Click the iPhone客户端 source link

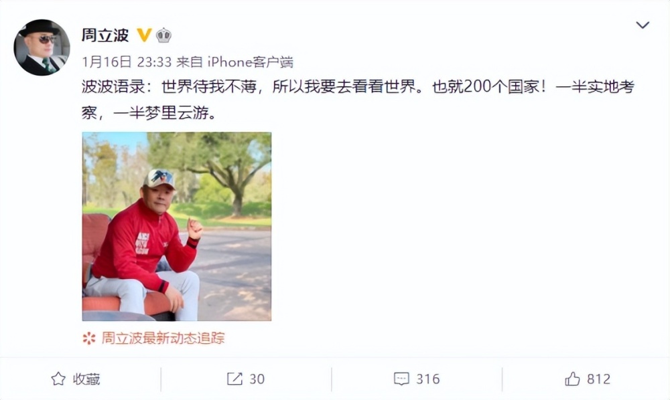251,62
